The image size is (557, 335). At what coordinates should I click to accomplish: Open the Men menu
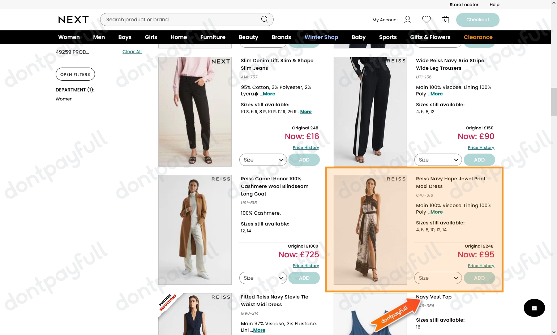99,37
